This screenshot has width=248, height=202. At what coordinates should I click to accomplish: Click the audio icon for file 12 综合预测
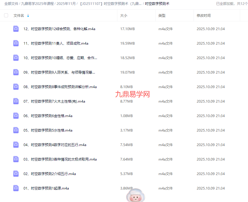16,29
